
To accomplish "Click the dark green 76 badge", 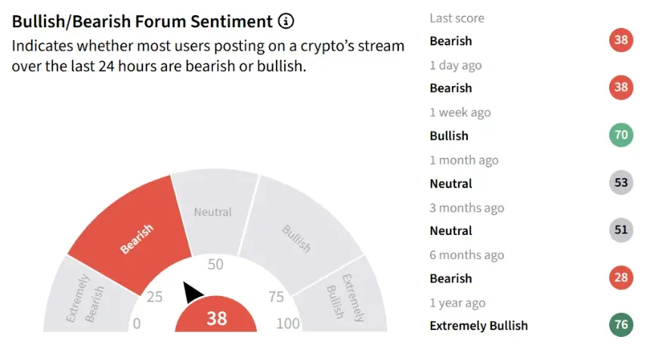I will pos(621,325).
